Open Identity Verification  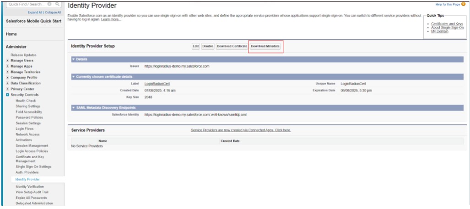30,187
